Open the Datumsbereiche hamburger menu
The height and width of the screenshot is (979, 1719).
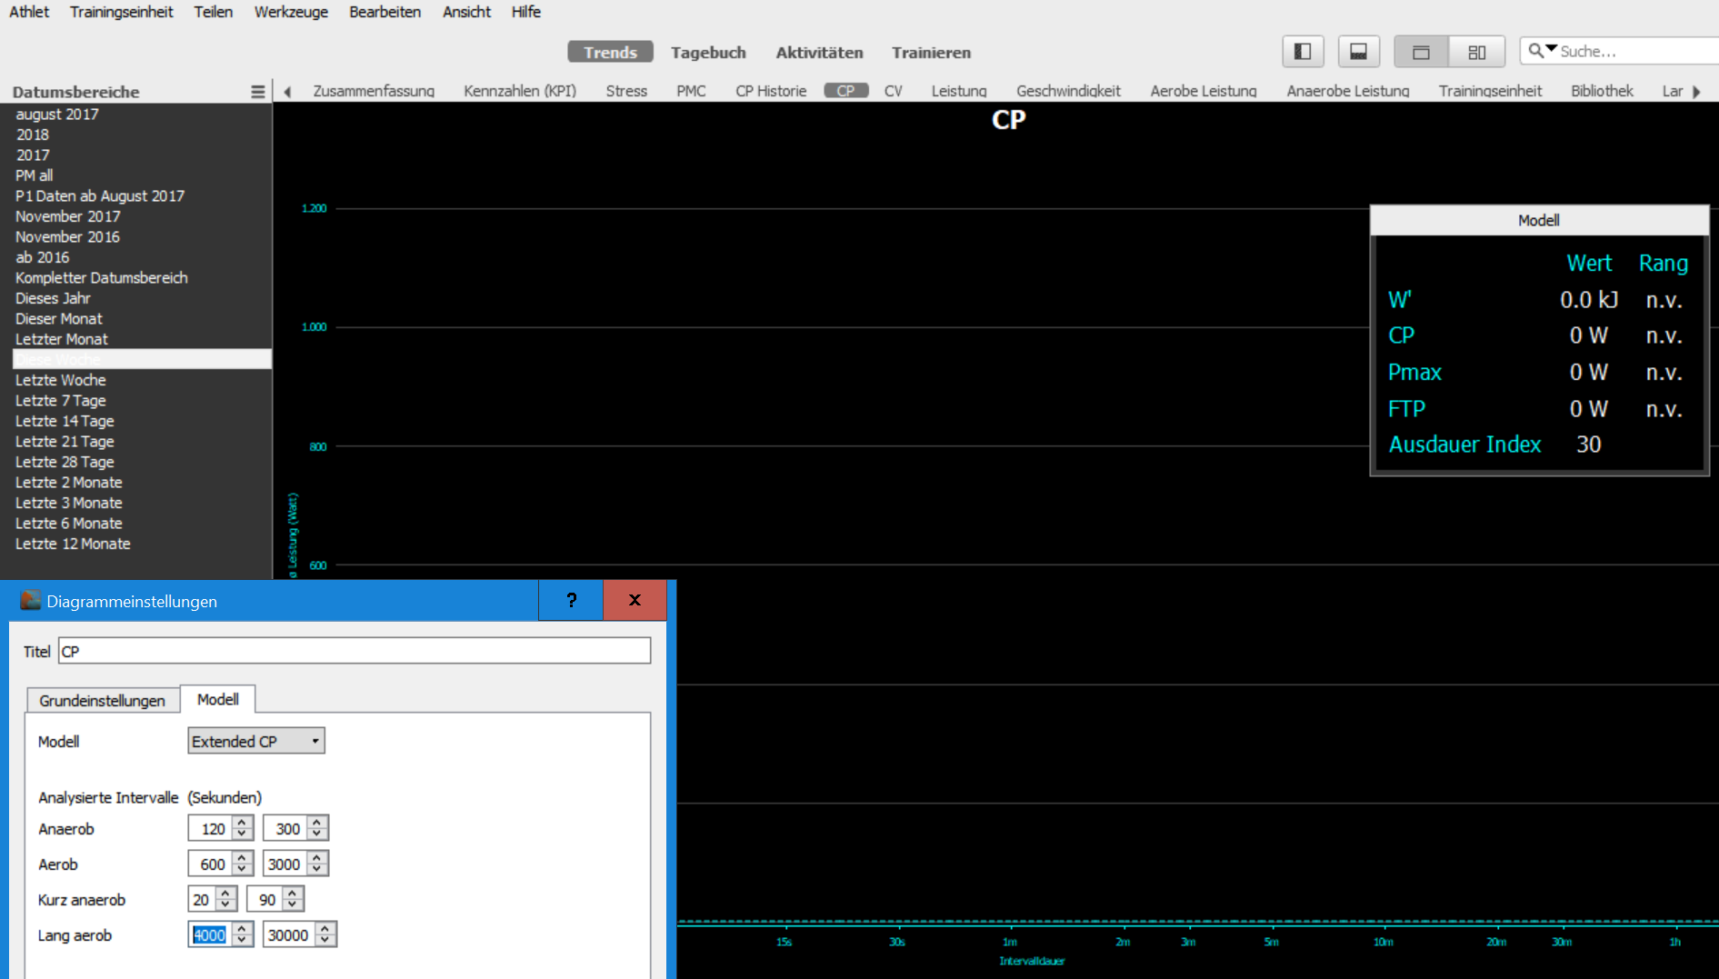click(x=257, y=92)
